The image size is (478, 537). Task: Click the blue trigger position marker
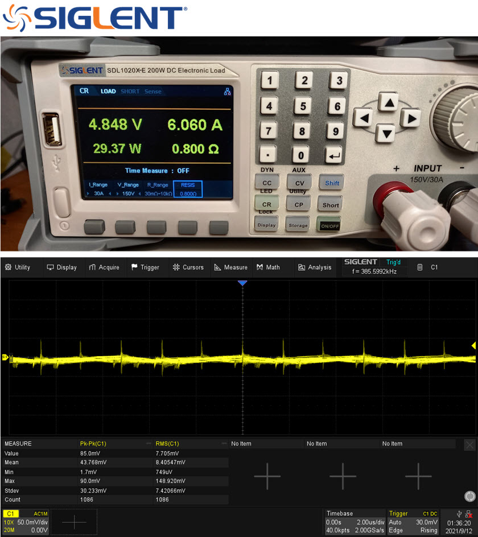(242, 283)
